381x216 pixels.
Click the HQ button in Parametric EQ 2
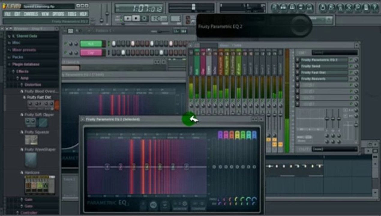(x=153, y=205)
